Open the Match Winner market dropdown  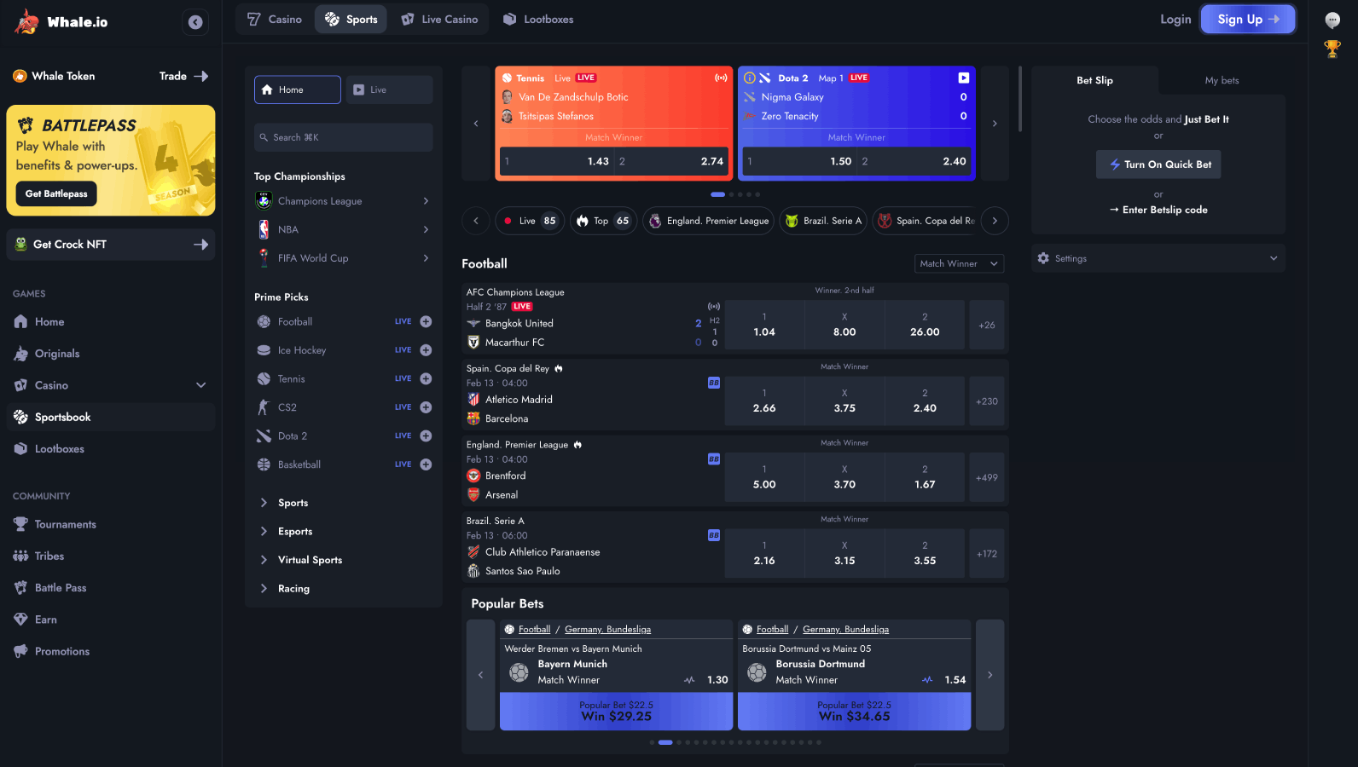[959, 264]
